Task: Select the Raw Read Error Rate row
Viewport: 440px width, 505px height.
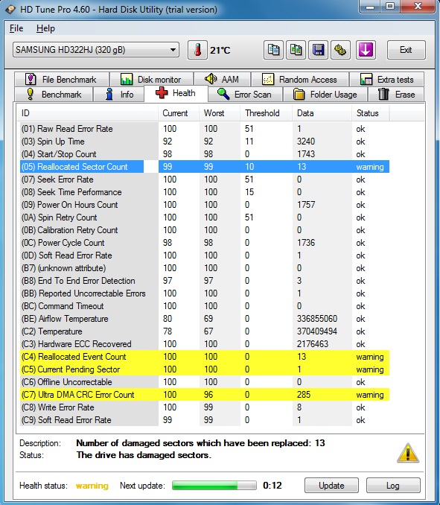Action: tap(205, 129)
